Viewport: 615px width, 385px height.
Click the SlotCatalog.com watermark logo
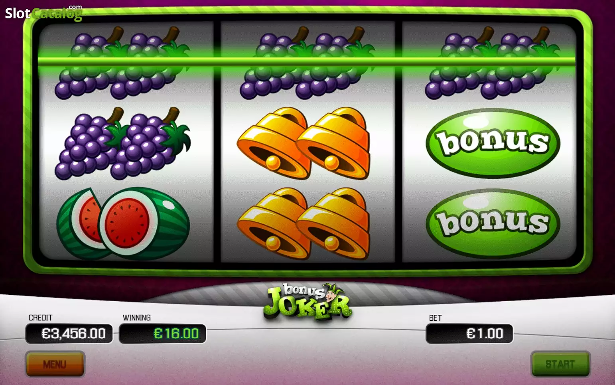point(43,13)
